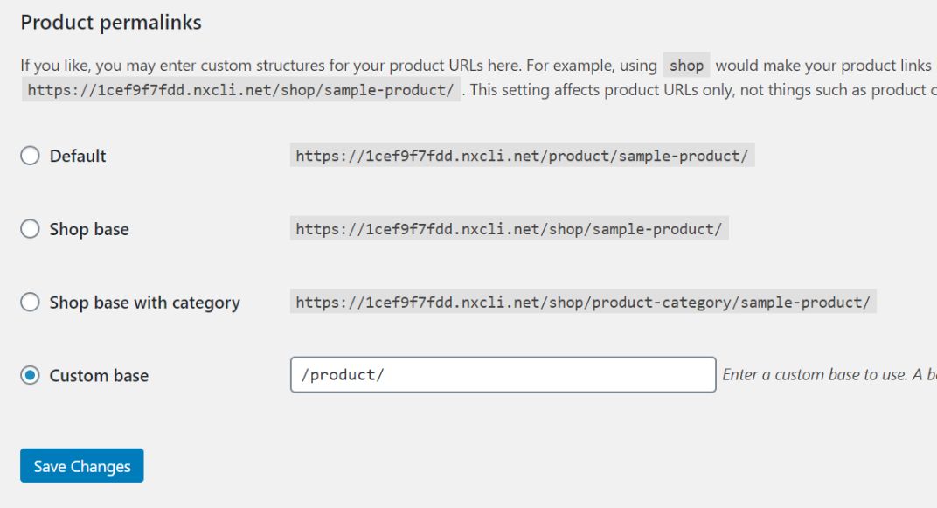
Task: Select the Custom base radio button
Action: click(31, 375)
